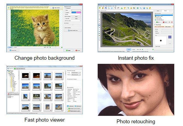Click the white color swatch beside Color option
This screenshot has width=183, height=126.
coord(76,10)
